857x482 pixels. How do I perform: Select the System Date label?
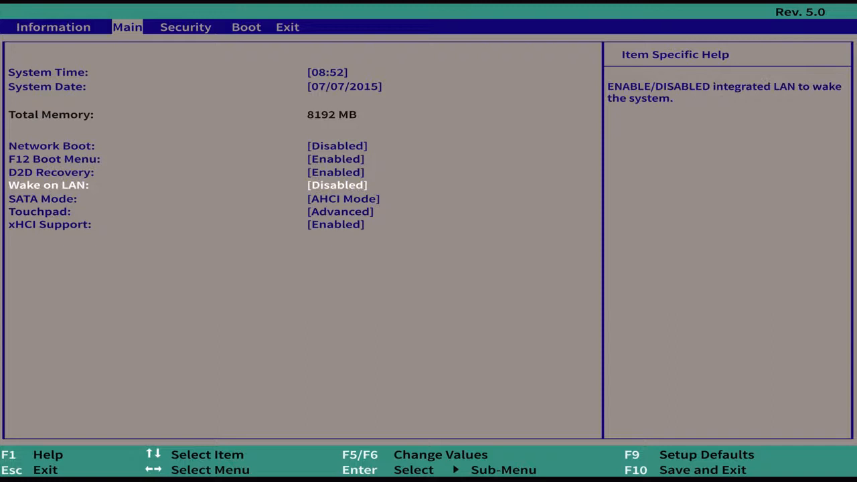pyautogui.click(x=47, y=86)
